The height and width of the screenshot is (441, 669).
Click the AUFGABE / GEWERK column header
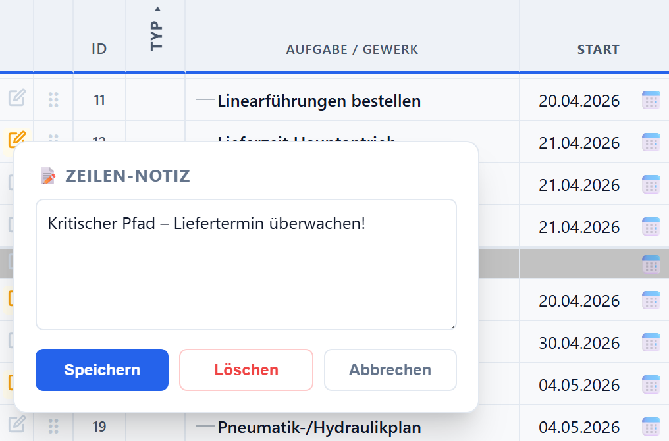tap(352, 49)
